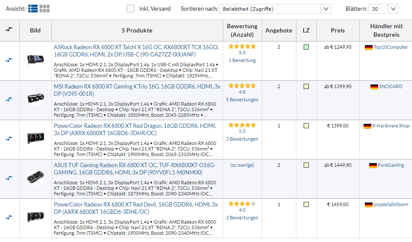
Task: Click LZ indicator for PowerColor Red Devil
Action: coord(306,204)
